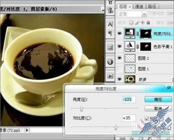
Task: Click the 72 ppi status text
Action: pos(14,130)
